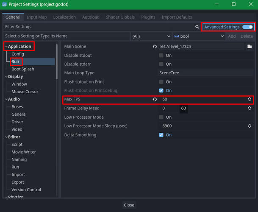Enable the Low Processor Mode checkbox
The image size is (258, 212).
tap(161, 117)
